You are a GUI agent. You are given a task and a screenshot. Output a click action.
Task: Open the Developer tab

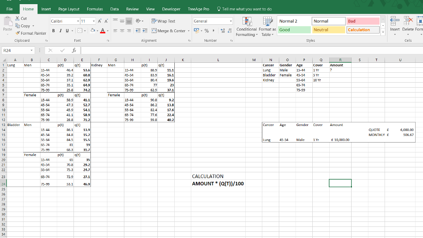[x=171, y=9]
